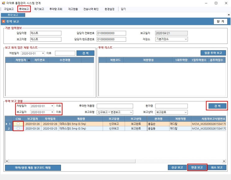Click the 보고상태 column header

pyautogui.click(x=136, y=119)
